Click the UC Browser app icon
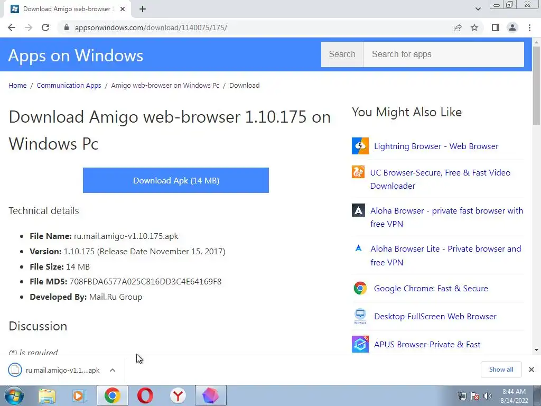 point(358,172)
